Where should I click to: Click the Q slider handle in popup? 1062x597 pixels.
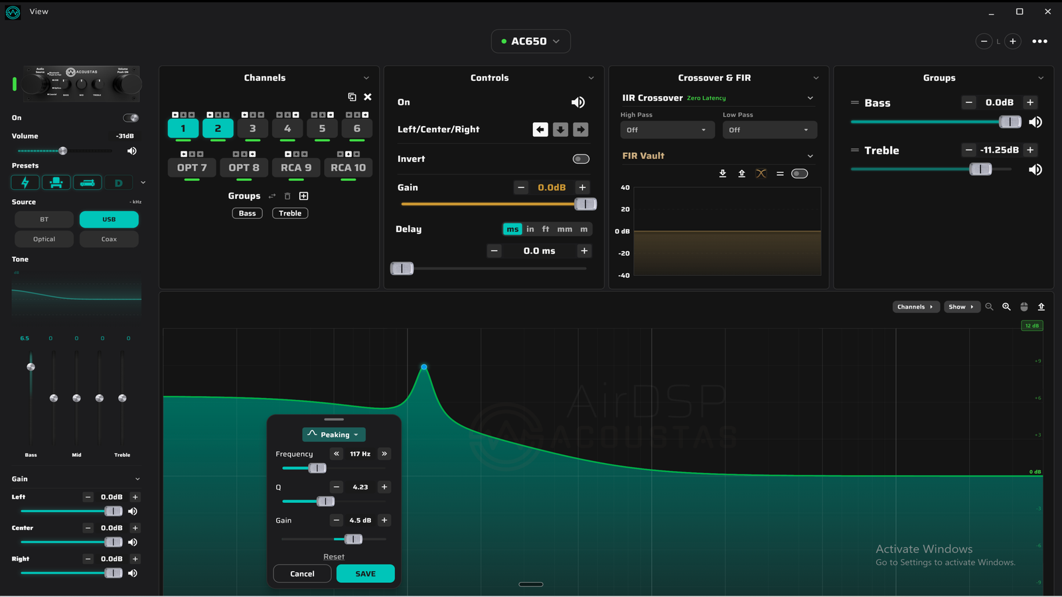325,501
